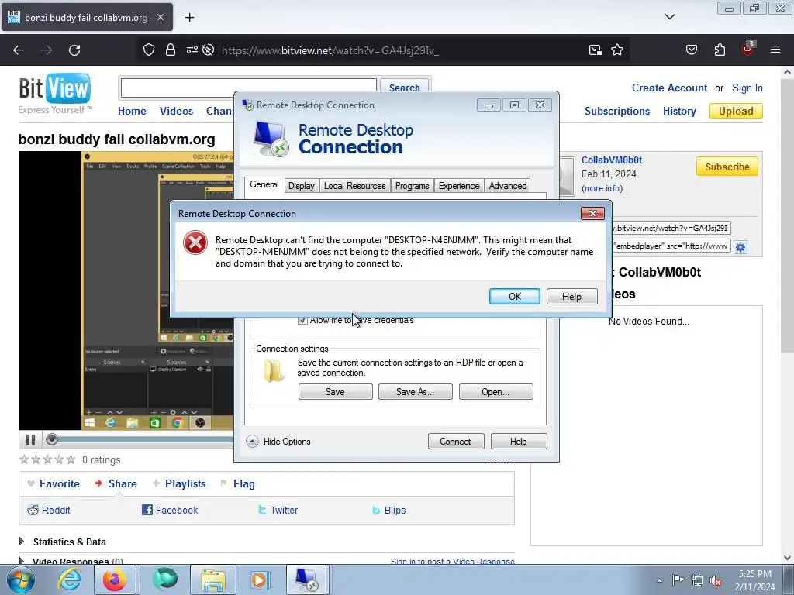Click the video seek slider handle

[52, 439]
